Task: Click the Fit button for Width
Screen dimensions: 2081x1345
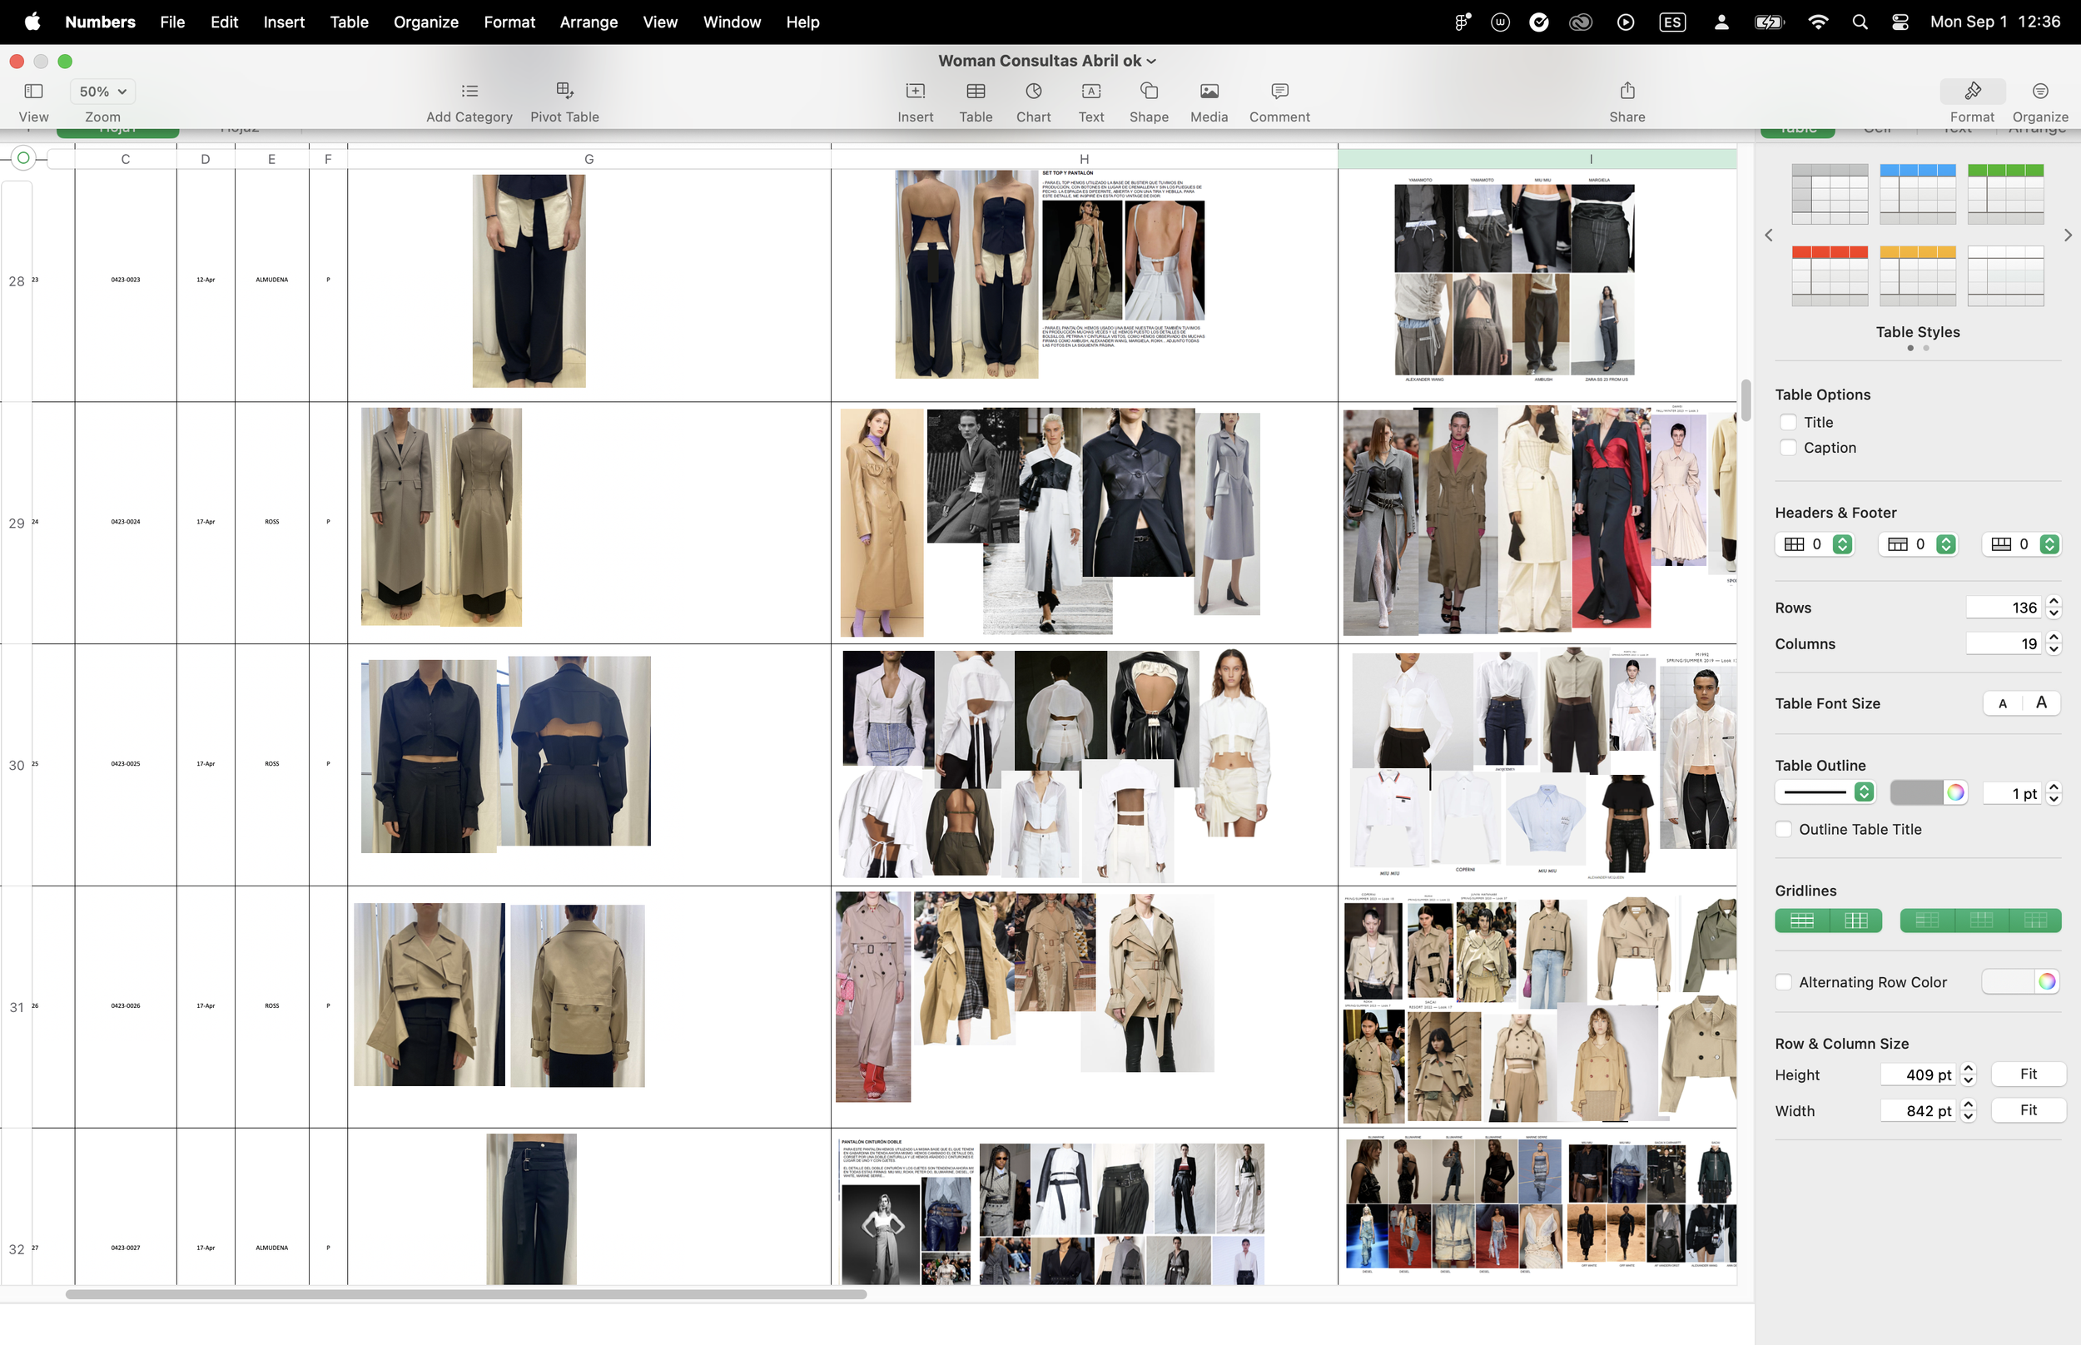Action: [2028, 1110]
